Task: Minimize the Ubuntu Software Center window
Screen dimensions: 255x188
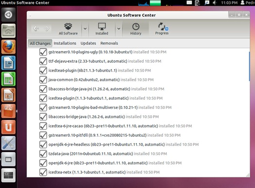Action: (232, 15)
